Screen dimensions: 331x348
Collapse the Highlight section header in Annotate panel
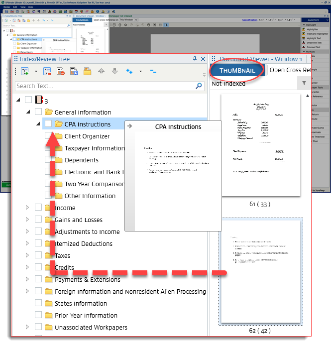304,25
